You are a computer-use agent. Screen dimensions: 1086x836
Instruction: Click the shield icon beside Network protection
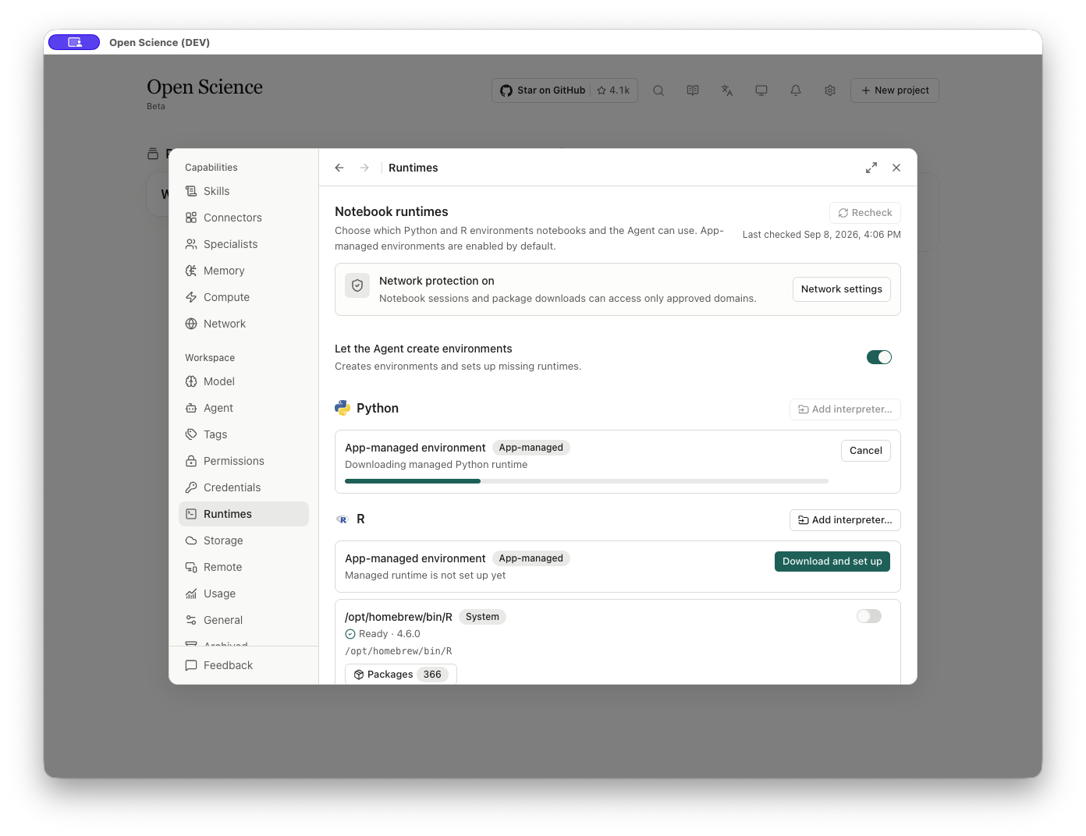click(x=357, y=285)
